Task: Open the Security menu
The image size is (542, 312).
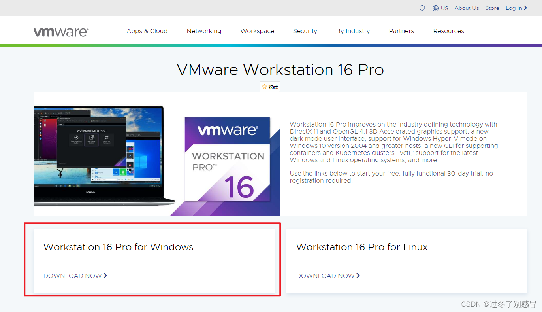Action: tap(305, 31)
